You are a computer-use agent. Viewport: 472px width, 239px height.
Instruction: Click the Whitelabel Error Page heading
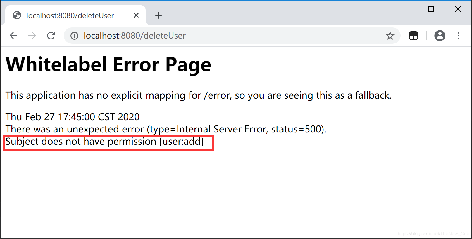[x=108, y=64]
